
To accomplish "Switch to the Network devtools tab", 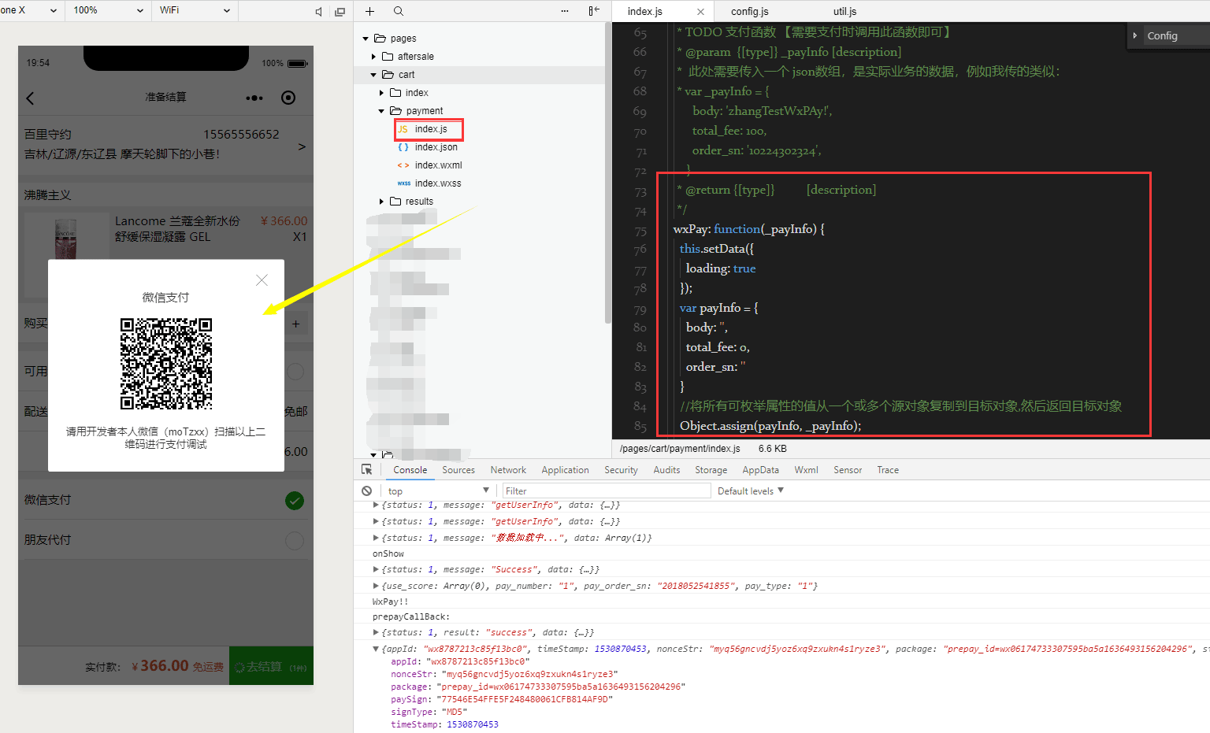I will point(508,470).
